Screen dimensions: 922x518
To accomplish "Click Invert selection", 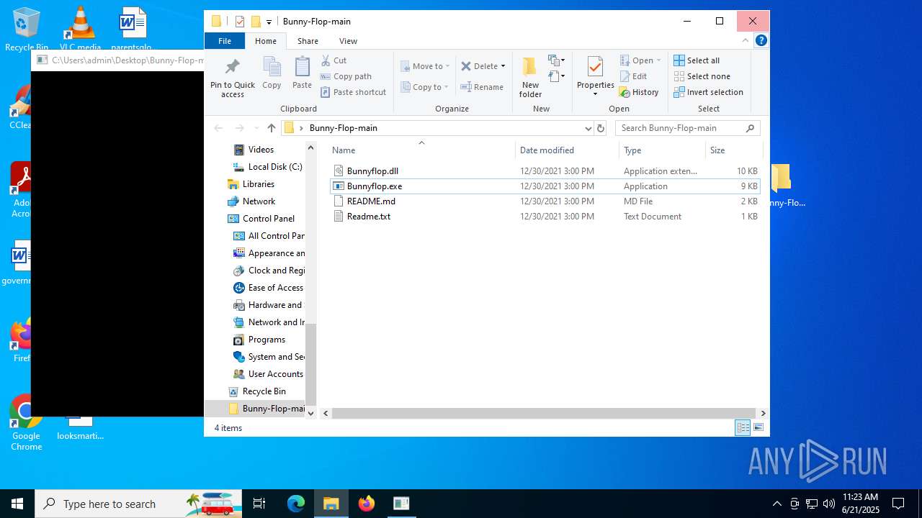I will point(708,92).
